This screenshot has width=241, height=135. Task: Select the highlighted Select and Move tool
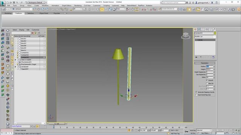point(102,9)
